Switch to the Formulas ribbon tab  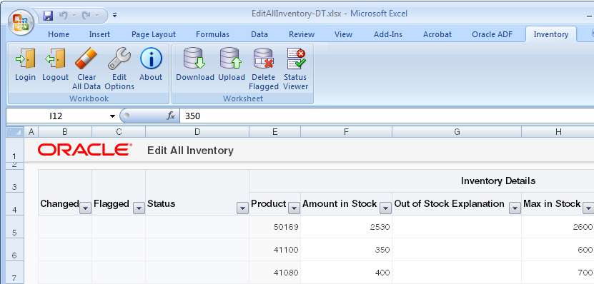click(x=212, y=34)
